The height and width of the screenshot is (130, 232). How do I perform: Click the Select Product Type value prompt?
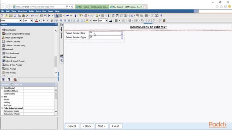tap(106, 37)
